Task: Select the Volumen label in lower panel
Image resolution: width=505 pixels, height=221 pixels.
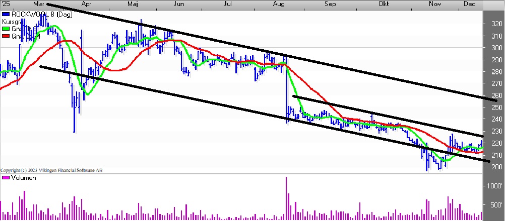Action: tap(23, 178)
